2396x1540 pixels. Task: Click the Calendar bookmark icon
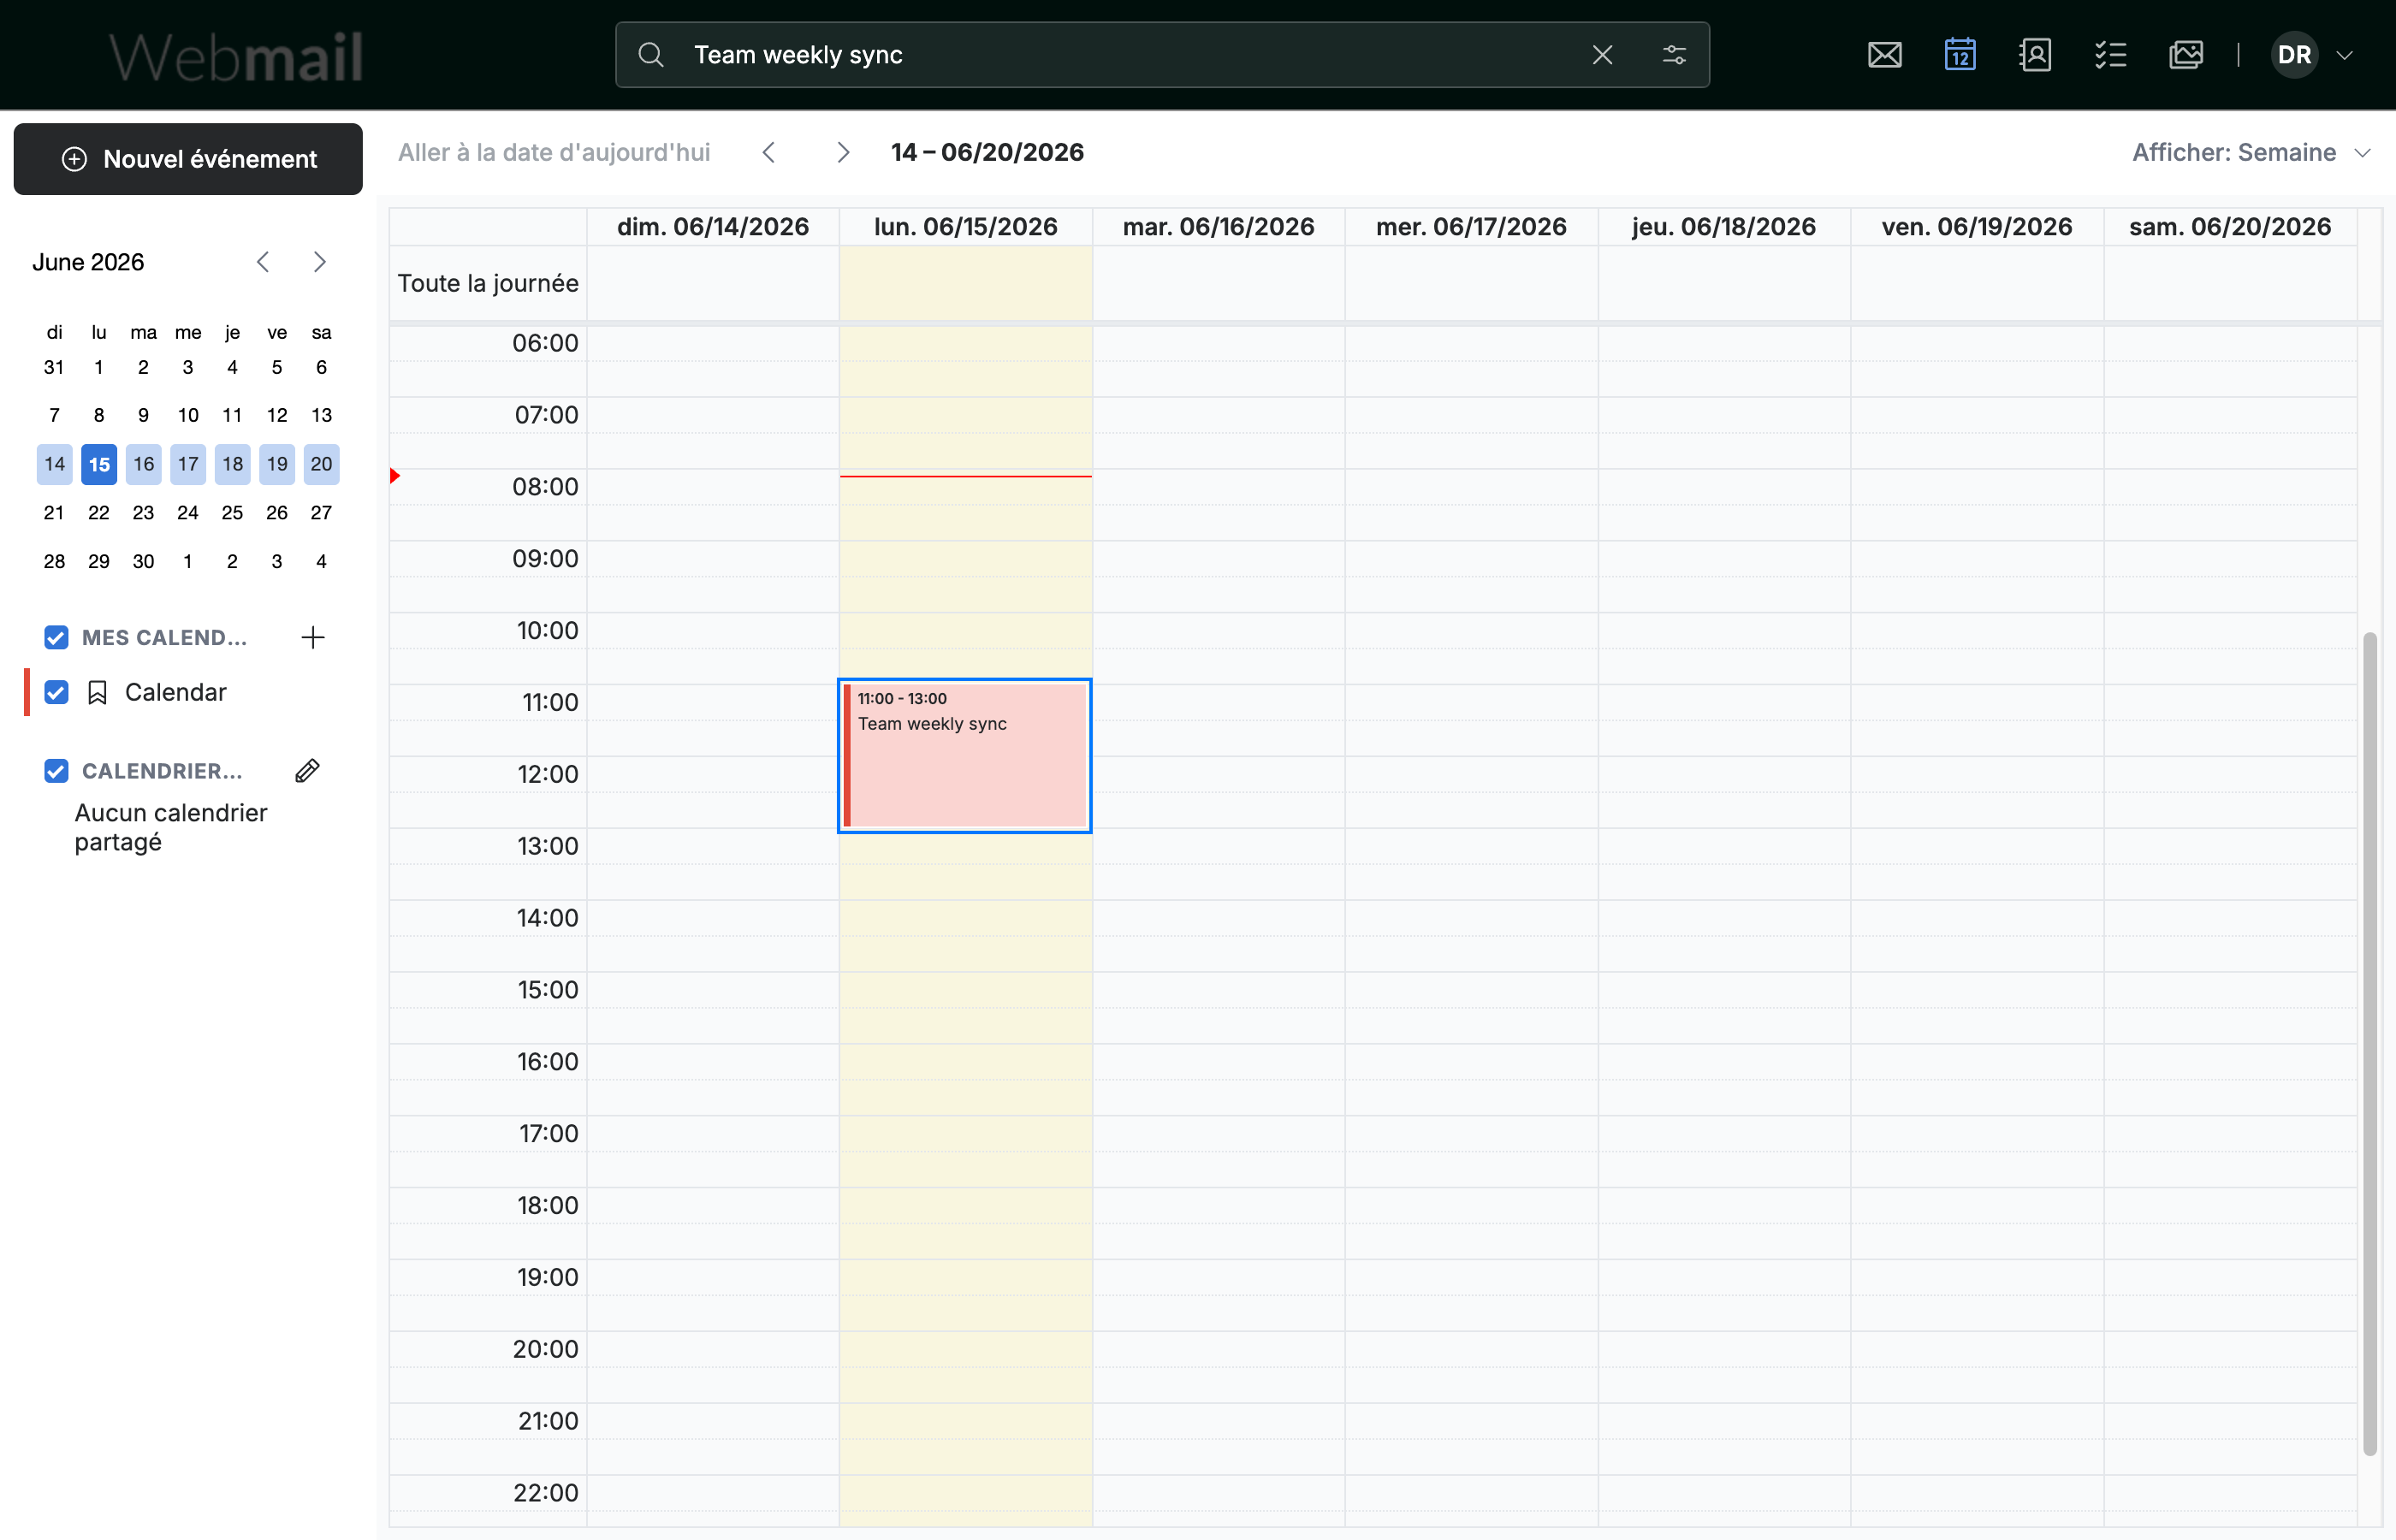coord(97,692)
